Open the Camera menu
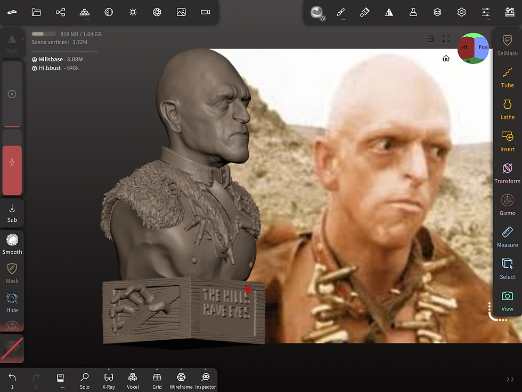The image size is (522, 392). 206,12
